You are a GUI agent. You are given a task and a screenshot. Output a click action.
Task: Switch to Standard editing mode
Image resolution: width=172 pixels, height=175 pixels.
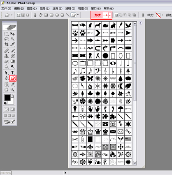pyautogui.click(x=6, y=110)
